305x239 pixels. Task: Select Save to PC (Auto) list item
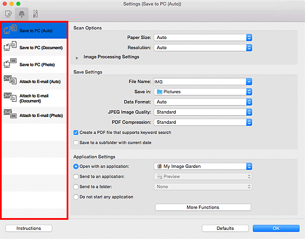tap(34, 31)
